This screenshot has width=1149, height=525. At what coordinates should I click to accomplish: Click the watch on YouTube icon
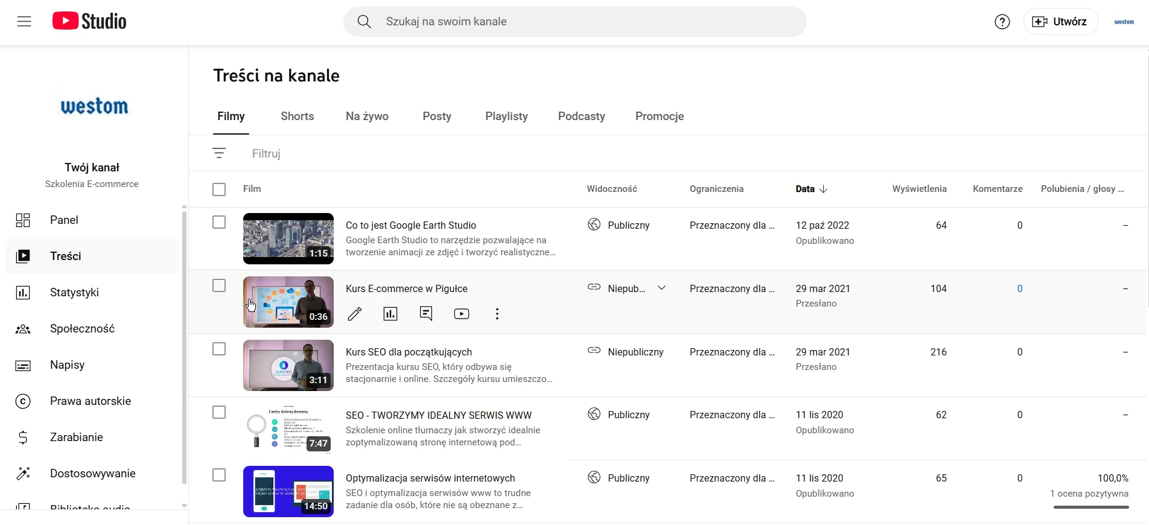tap(462, 314)
